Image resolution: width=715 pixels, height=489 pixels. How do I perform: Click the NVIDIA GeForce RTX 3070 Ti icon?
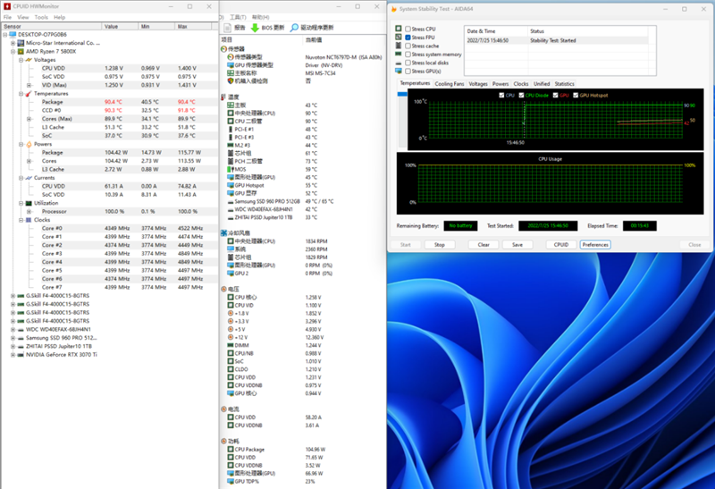pos(21,355)
